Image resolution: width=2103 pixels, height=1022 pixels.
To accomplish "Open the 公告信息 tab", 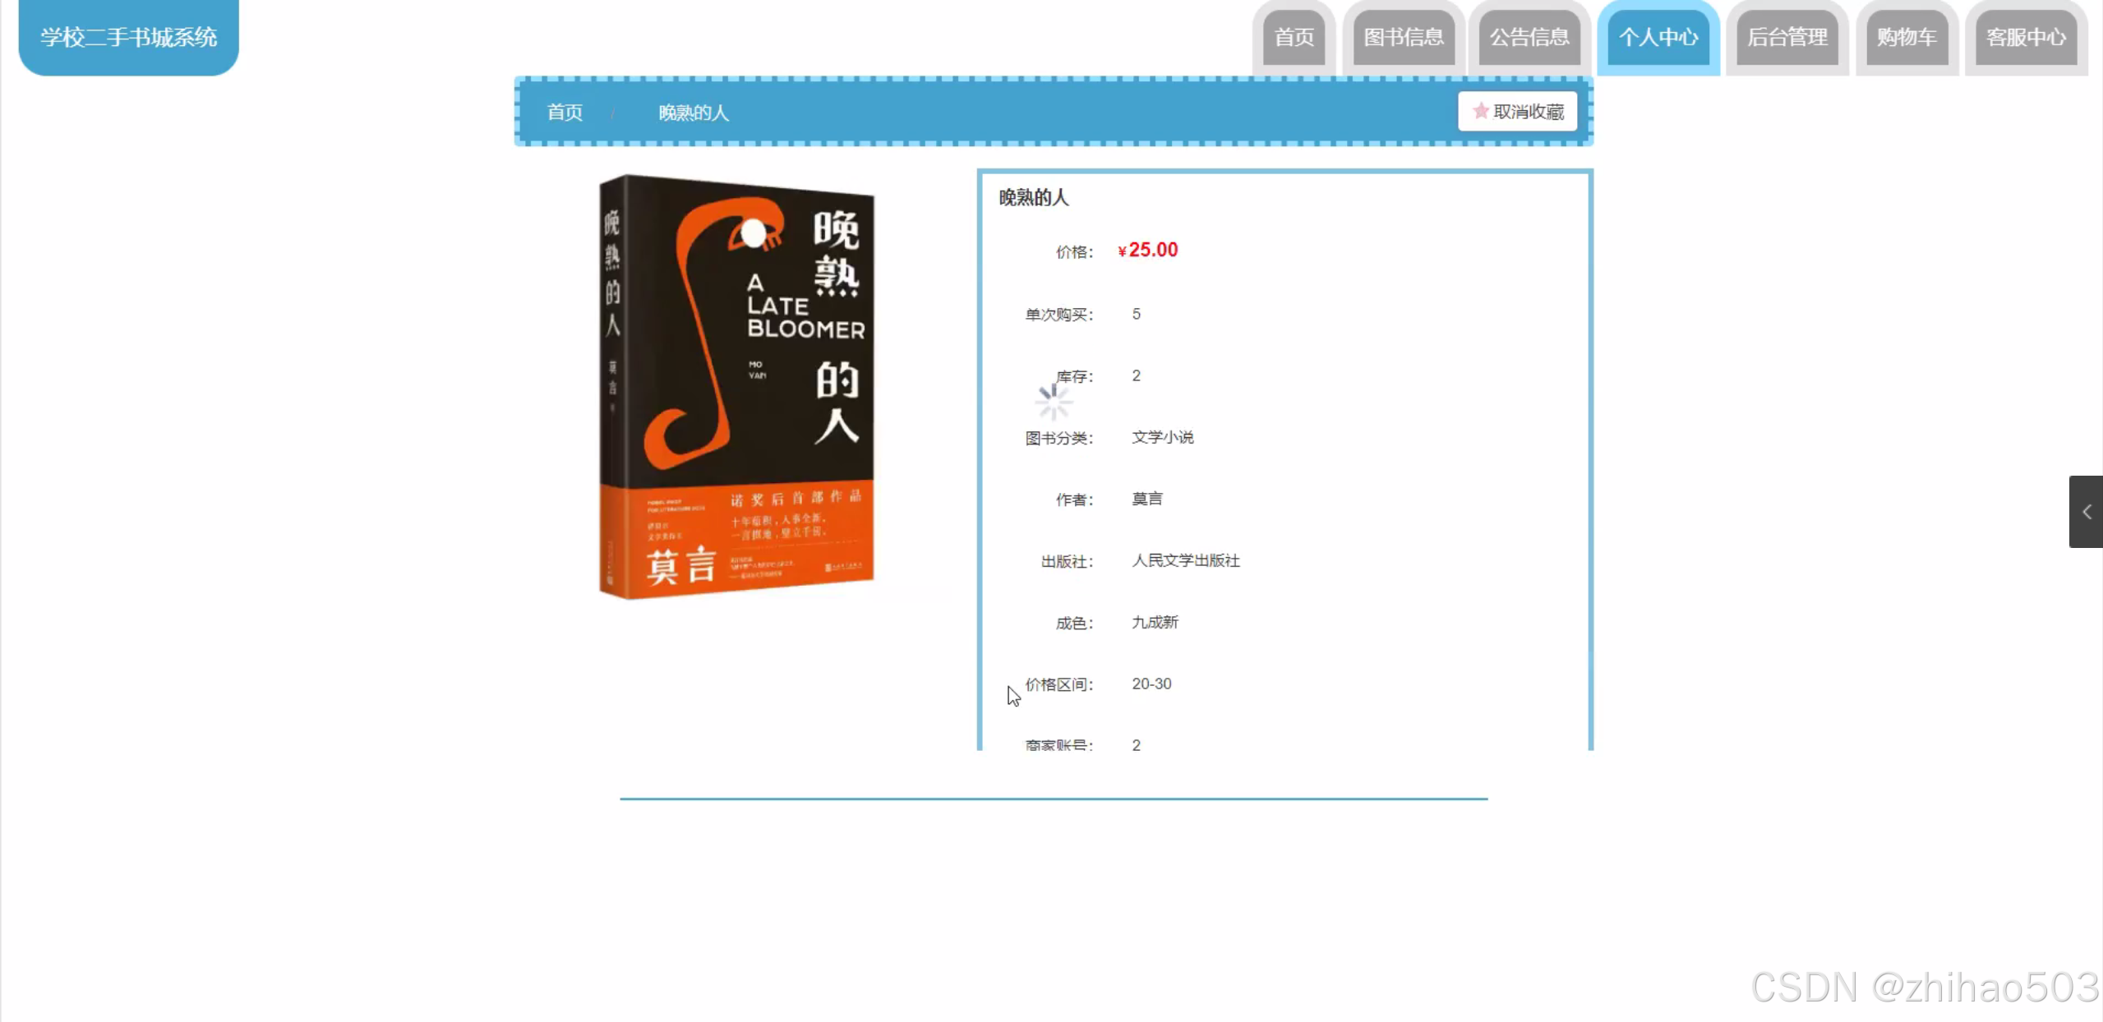I will coord(1529,37).
